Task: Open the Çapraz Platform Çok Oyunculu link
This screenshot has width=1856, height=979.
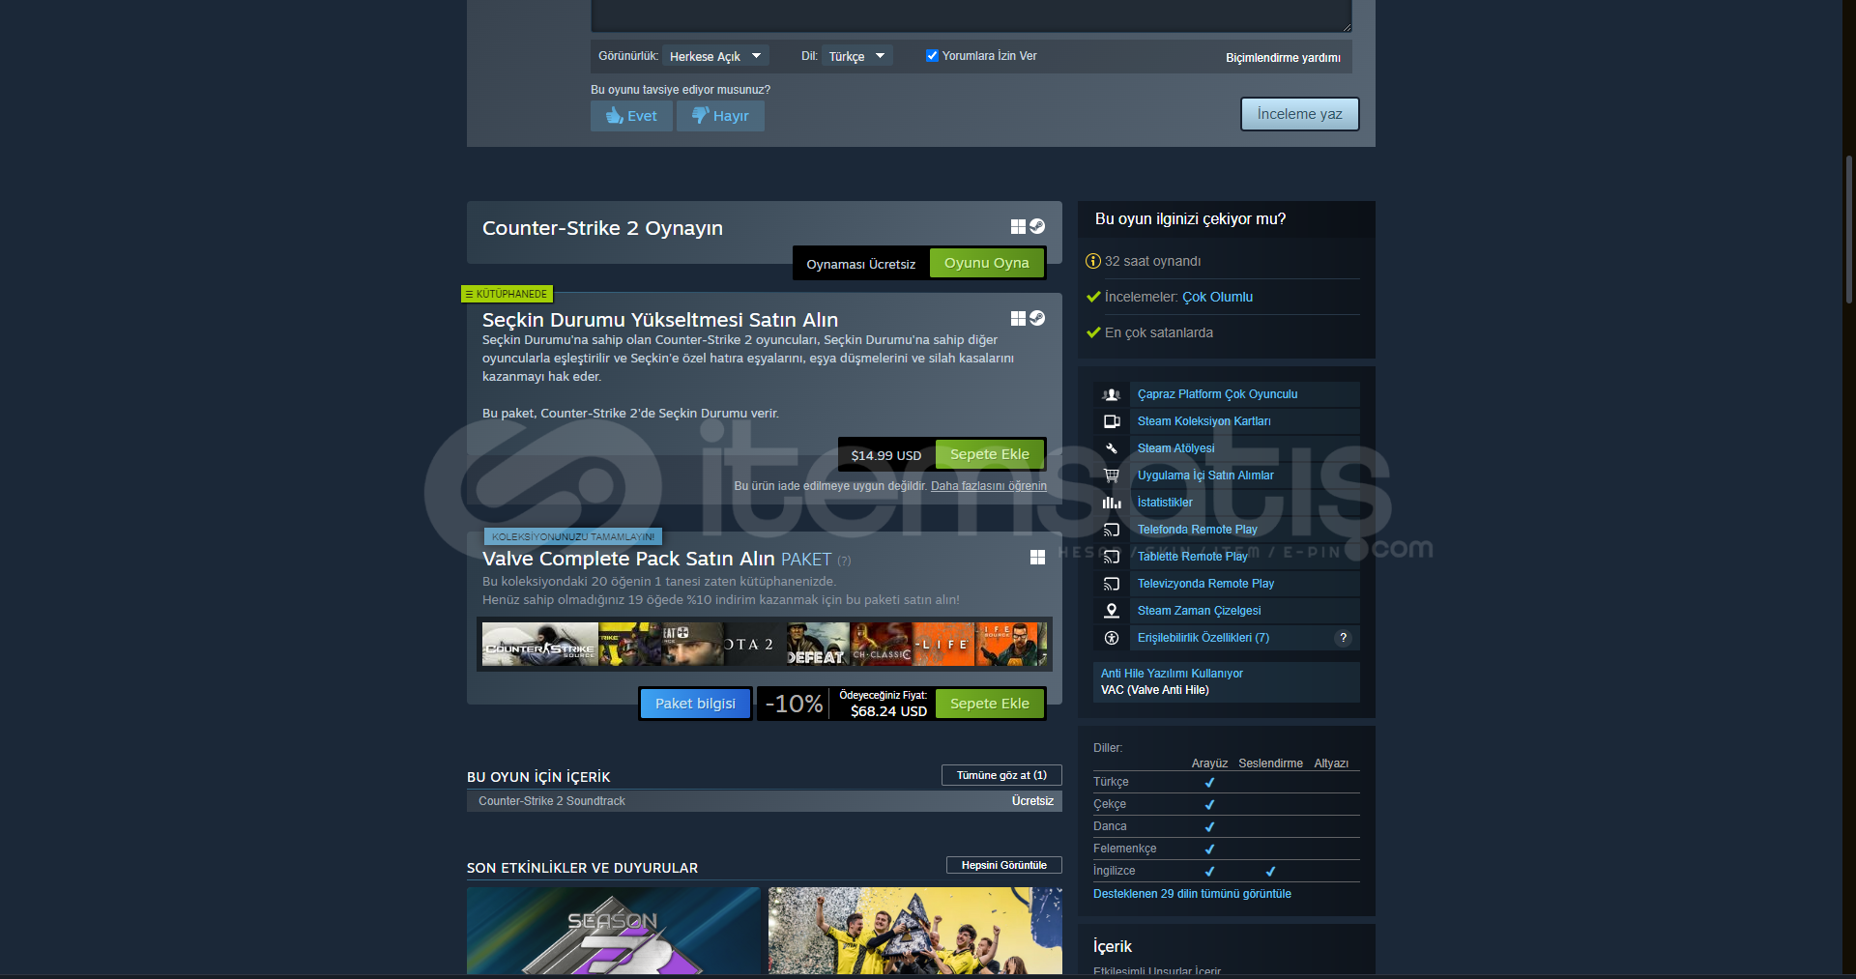Action: pyautogui.click(x=1217, y=394)
